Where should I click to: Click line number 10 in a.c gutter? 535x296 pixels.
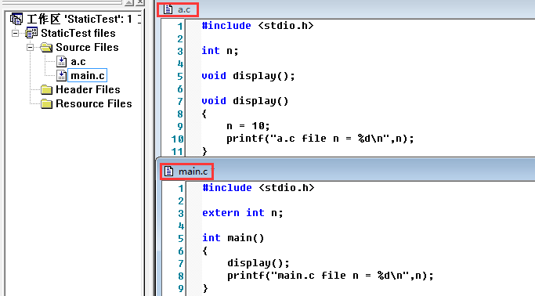pyautogui.click(x=178, y=139)
